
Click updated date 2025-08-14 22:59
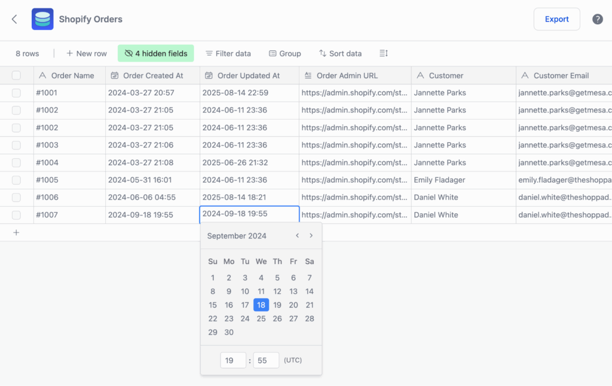click(249, 93)
